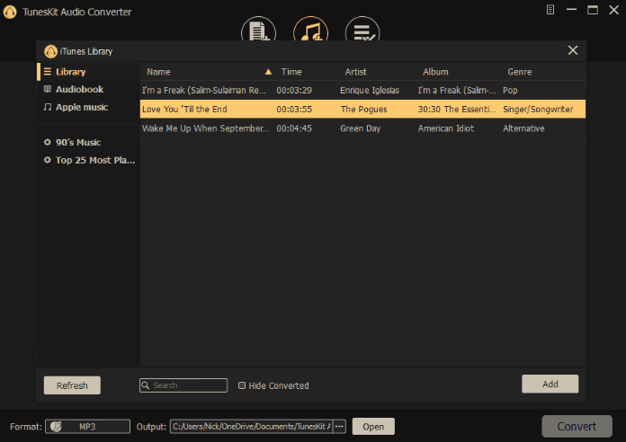The height and width of the screenshot is (442, 626).
Task: Click Enrique Iglesias artist cell
Action: pos(370,90)
